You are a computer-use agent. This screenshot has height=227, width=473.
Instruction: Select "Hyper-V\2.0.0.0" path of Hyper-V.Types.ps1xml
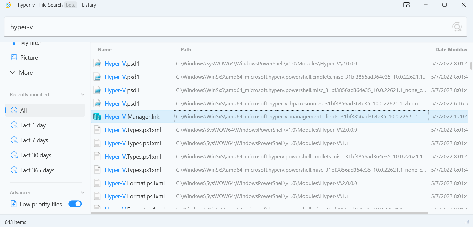tap(267, 130)
